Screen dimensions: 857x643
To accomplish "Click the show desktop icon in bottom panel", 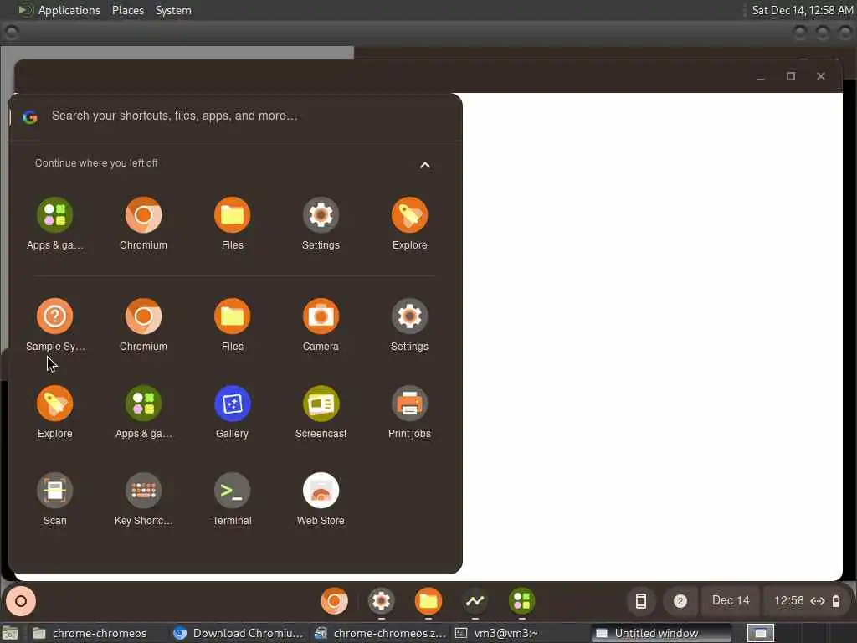I will pyautogui.click(x=10, y=634).
